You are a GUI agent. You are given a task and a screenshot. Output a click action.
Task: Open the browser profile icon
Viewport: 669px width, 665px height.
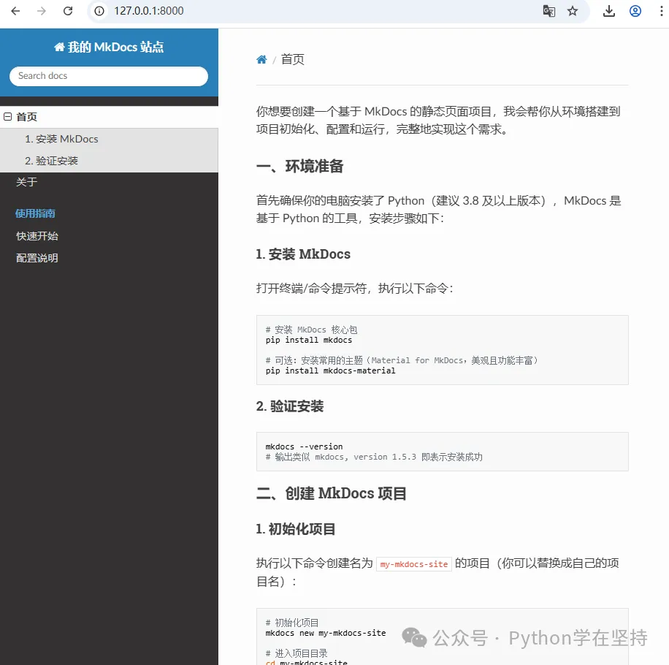click(x=635, y=11)
